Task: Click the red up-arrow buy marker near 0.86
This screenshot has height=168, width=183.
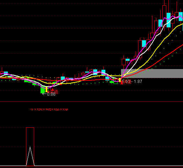Action: point(53,90)
